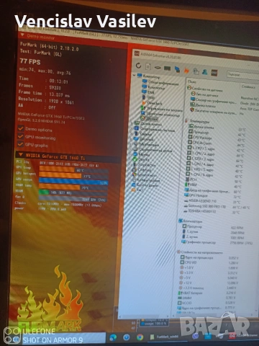Click the AIDA64 monitor diagnostics toolbar icon
259x346 pixels.
tap(177, 69)
